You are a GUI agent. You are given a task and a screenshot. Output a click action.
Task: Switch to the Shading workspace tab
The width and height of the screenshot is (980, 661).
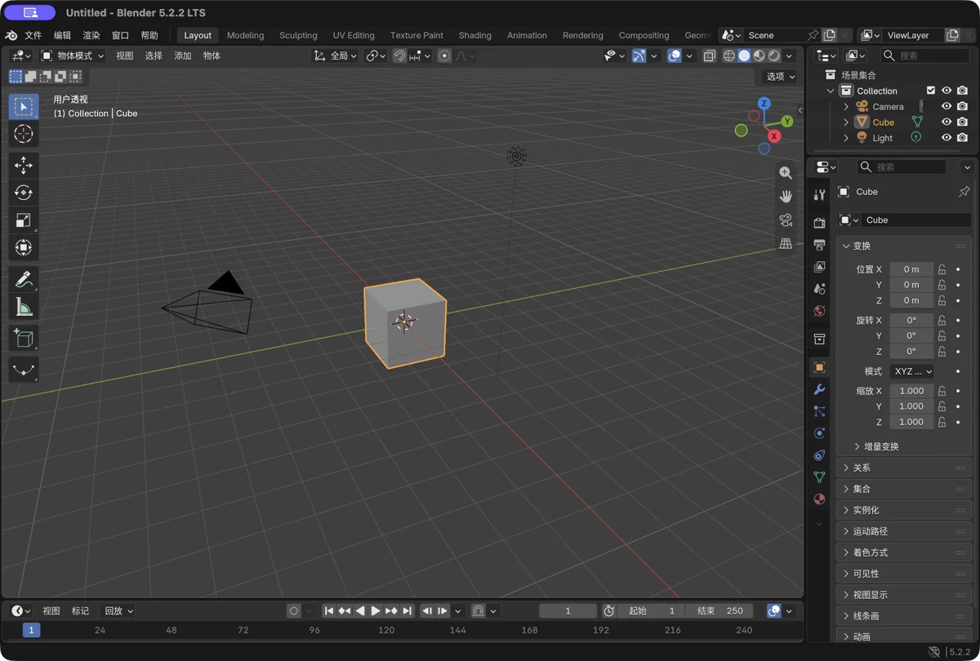pyautogui.click(x=474, y=35)
